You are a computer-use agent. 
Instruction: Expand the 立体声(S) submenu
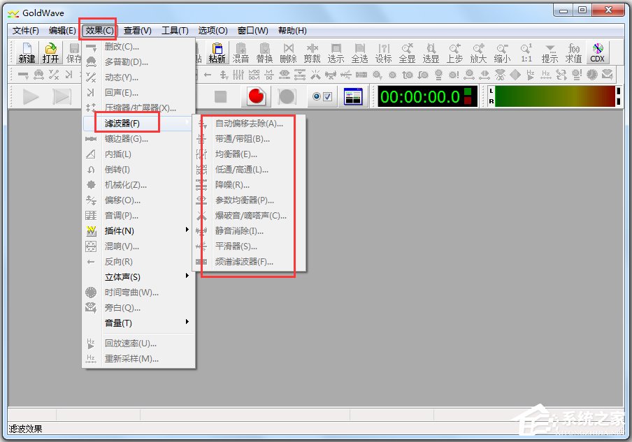pyautogui.click(x=138, y=277)
